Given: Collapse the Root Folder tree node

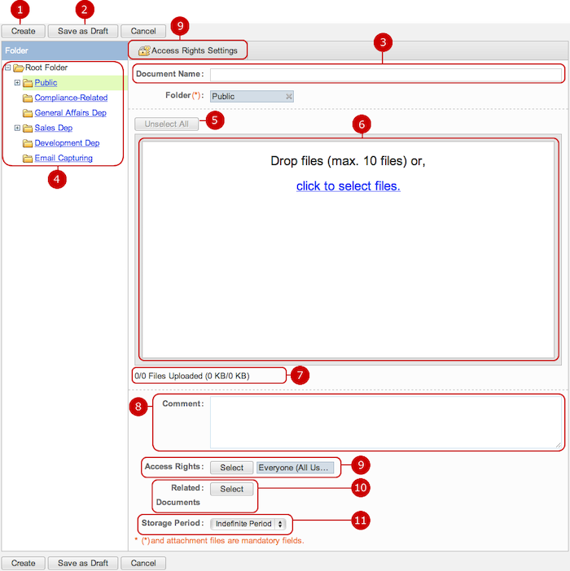Looking at the screenshot, I should pyautogui.click(x=7, y=68).
